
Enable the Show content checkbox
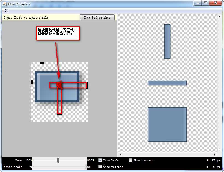tap(130, 160)
